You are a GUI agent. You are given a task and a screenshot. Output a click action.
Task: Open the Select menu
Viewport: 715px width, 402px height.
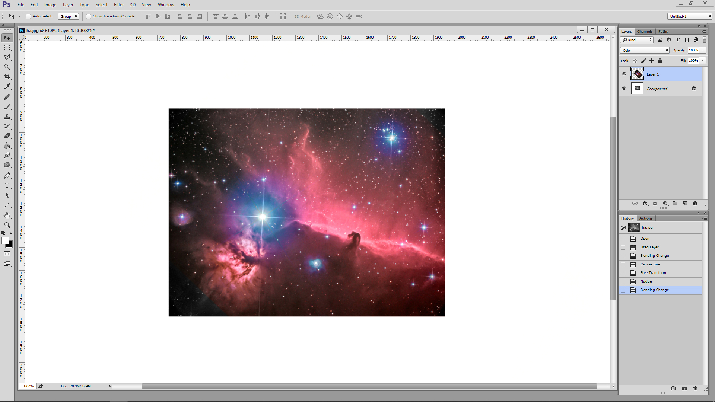101,5
